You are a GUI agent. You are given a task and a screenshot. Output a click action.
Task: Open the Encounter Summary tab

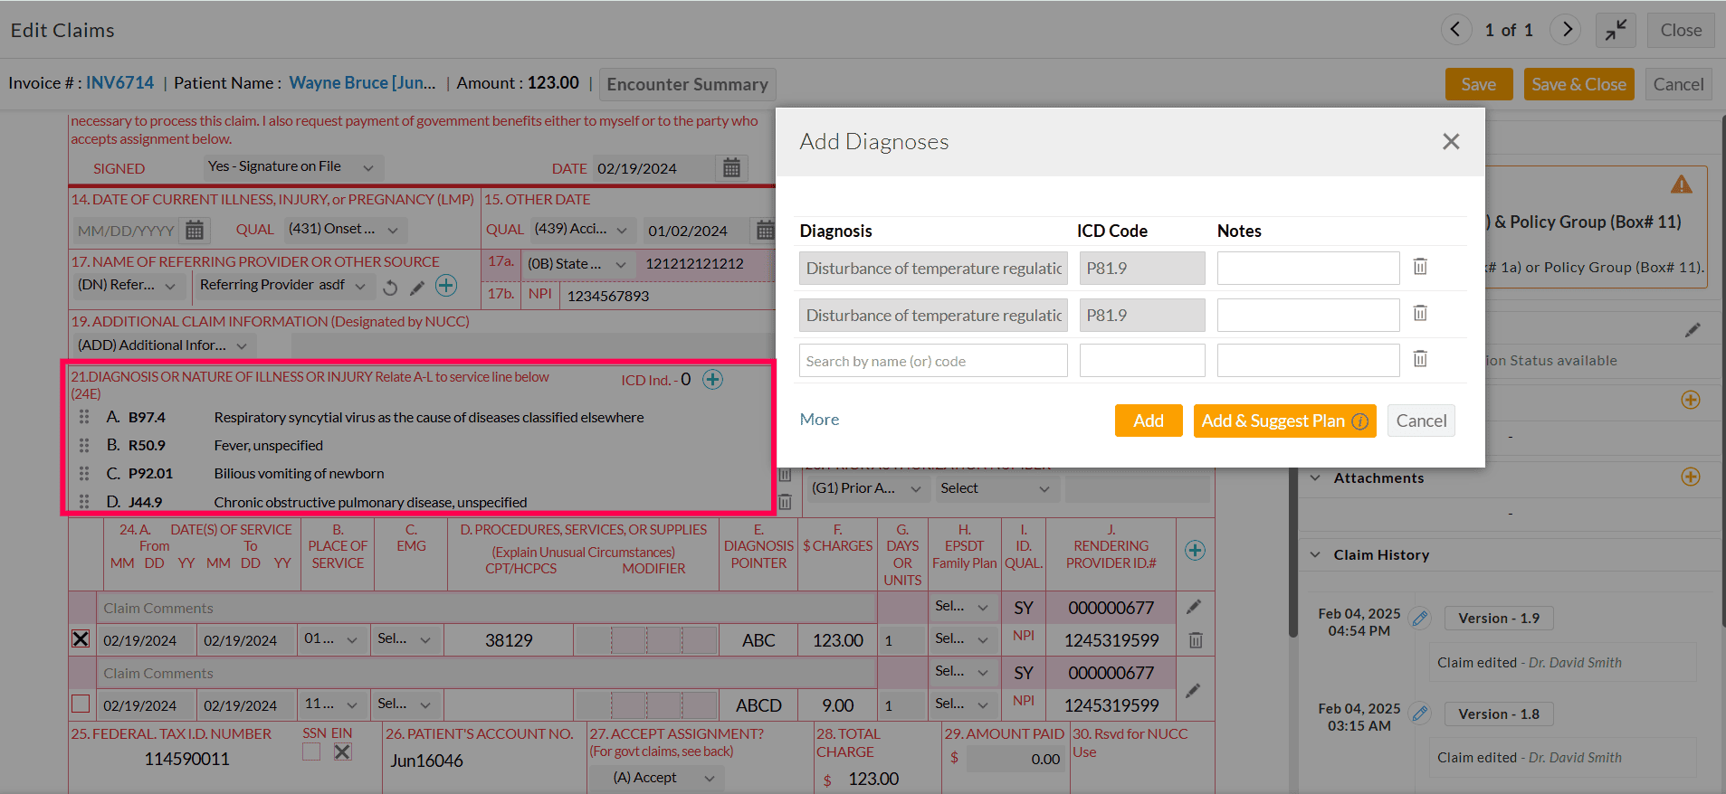point(687,84)
